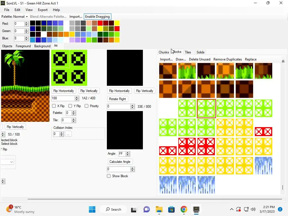
Task: Switch to the Chunks tab
Action: [x=164, y=52]
